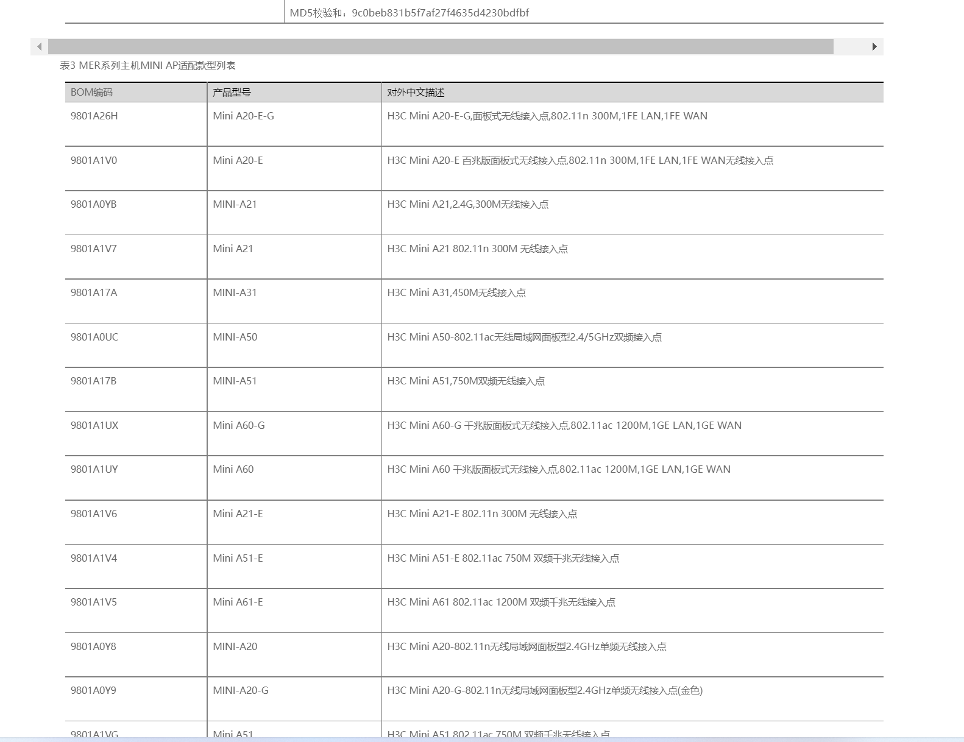Image resolution: width=964 pixels, height=742 pixels.
Task: Click description H3C Mini A21 802.11n 300M
Action: pos(477,249)
